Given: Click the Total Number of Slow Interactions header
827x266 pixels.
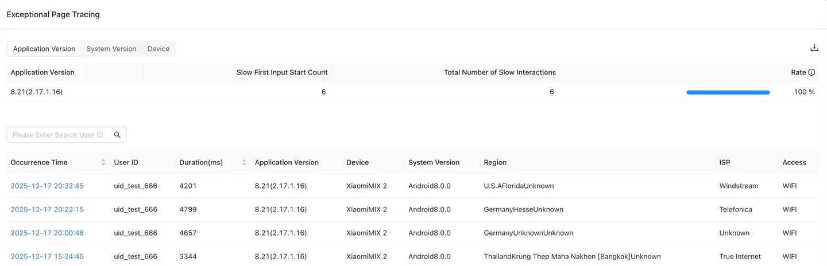Looking at the screenshot, I should (x=500, y=72).
